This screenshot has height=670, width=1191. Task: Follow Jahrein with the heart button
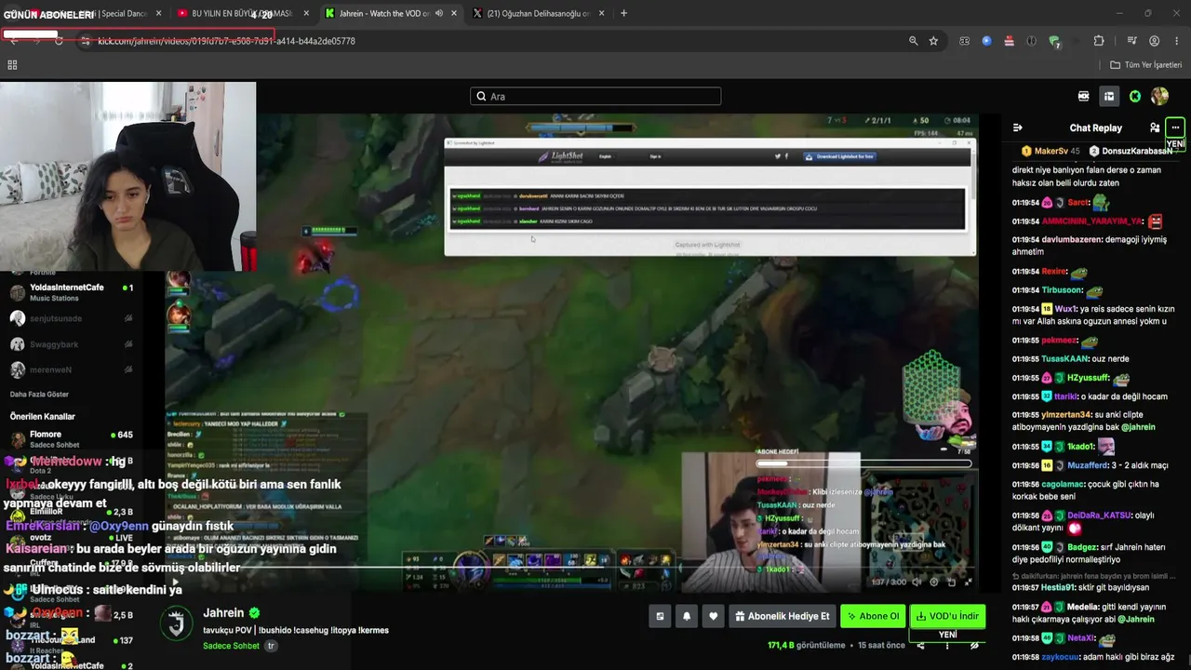[x=714, y=616]
